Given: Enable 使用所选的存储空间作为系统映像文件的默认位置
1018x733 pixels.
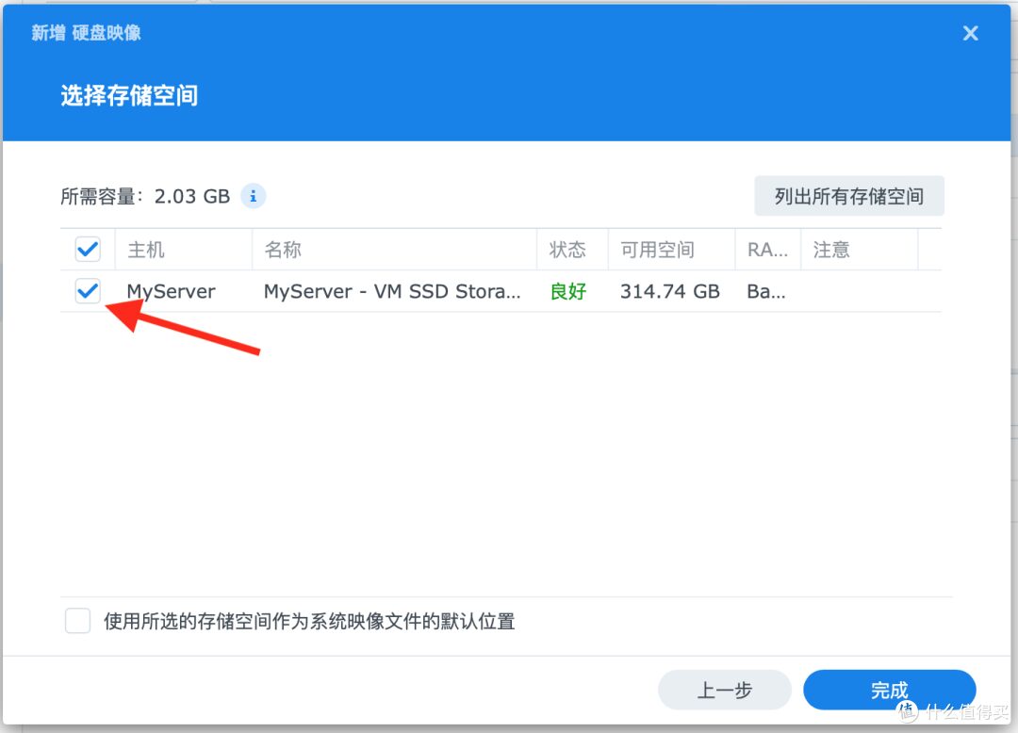Looking at the screenshot, I should [x=77, y=621].
